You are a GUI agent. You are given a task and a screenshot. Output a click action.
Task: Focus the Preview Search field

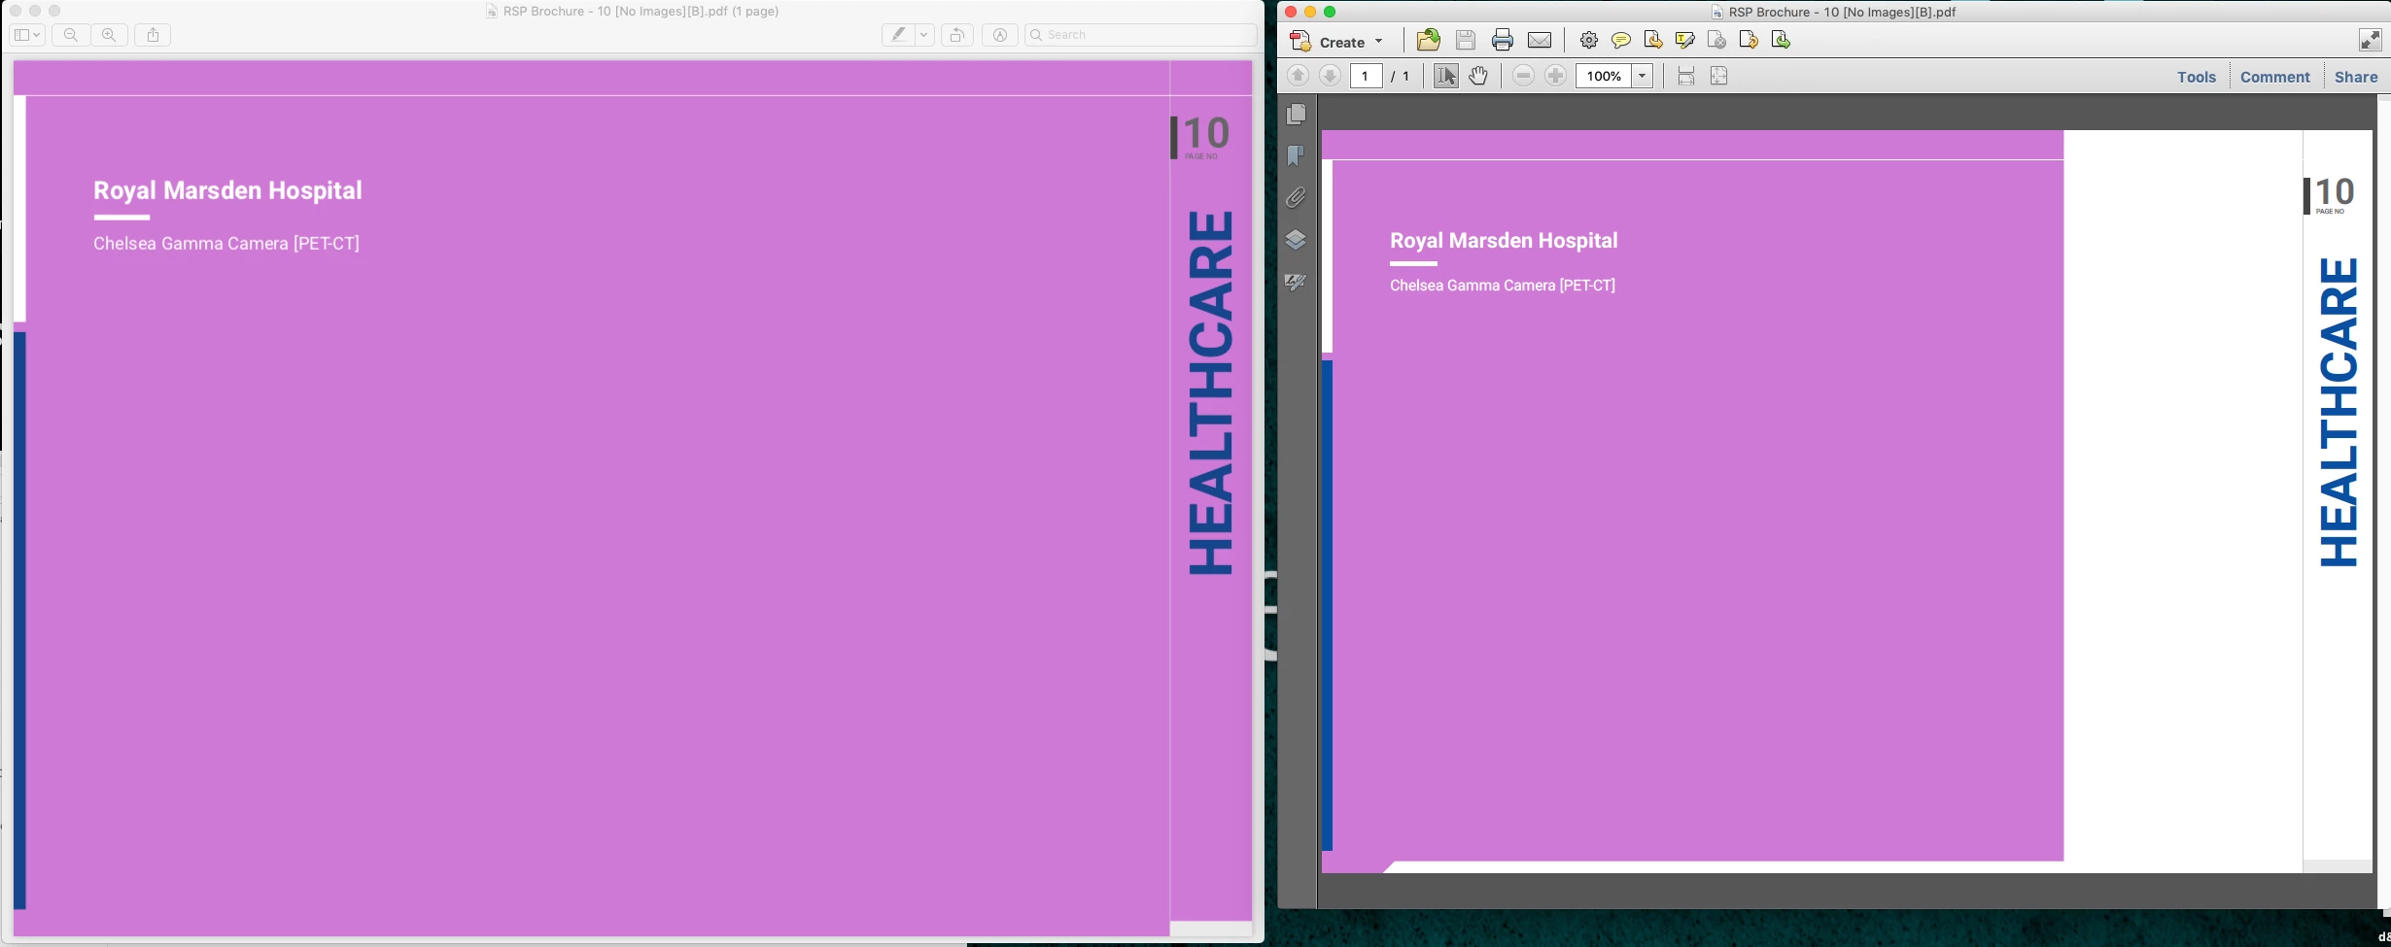coord(1141,35)
